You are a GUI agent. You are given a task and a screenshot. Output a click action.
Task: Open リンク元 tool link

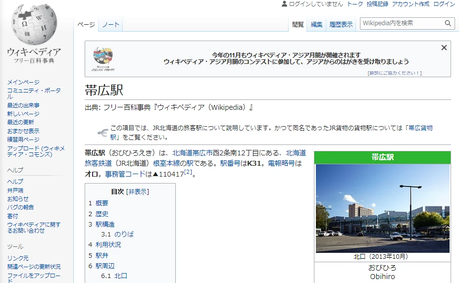pyautogui.click(x=18, y=258)
